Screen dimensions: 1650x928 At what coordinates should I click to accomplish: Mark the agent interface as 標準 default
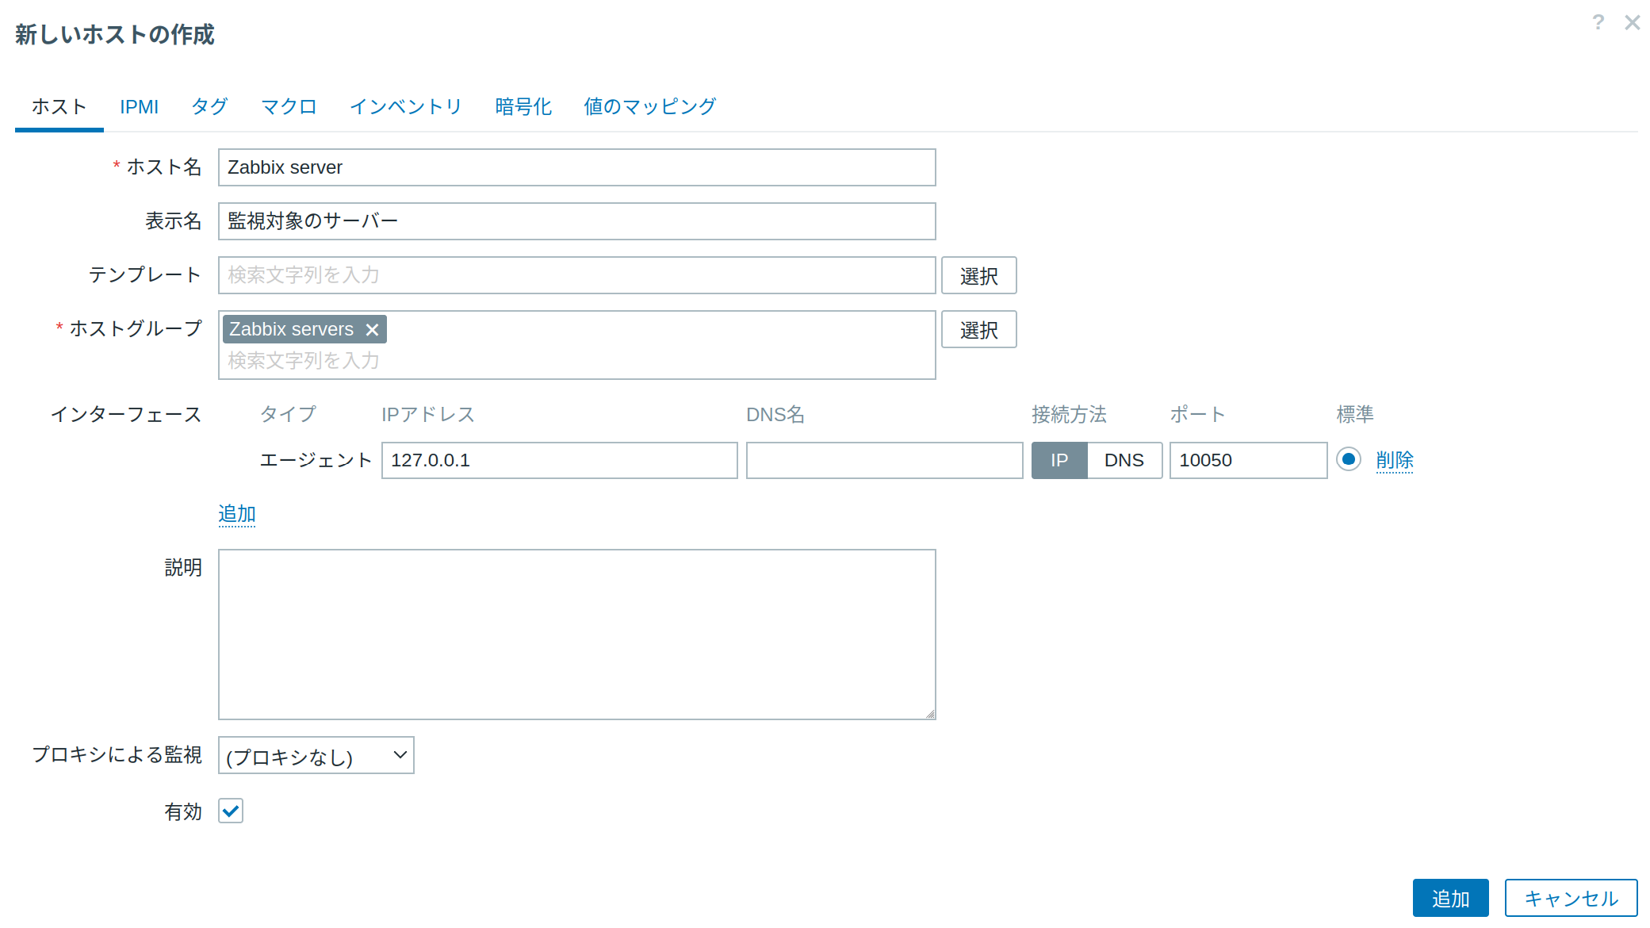click(x=1348, y=460)
